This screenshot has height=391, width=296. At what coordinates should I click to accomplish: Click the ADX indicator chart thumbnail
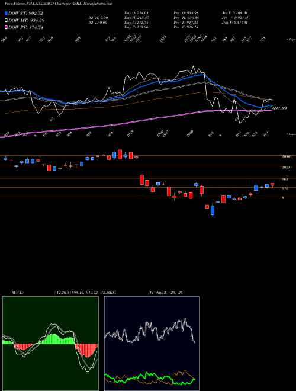[x=152, y=344]
